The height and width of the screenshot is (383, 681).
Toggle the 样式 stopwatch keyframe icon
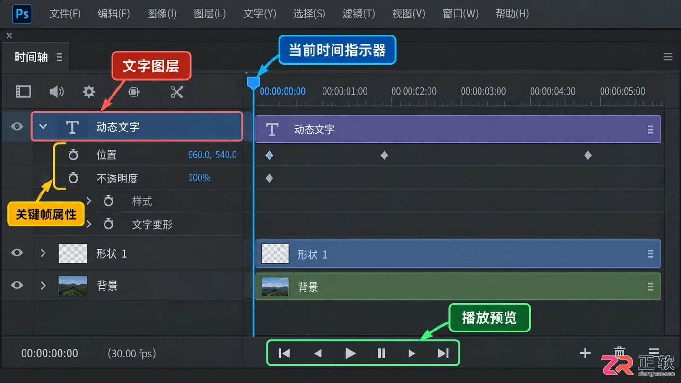[108, 201]
